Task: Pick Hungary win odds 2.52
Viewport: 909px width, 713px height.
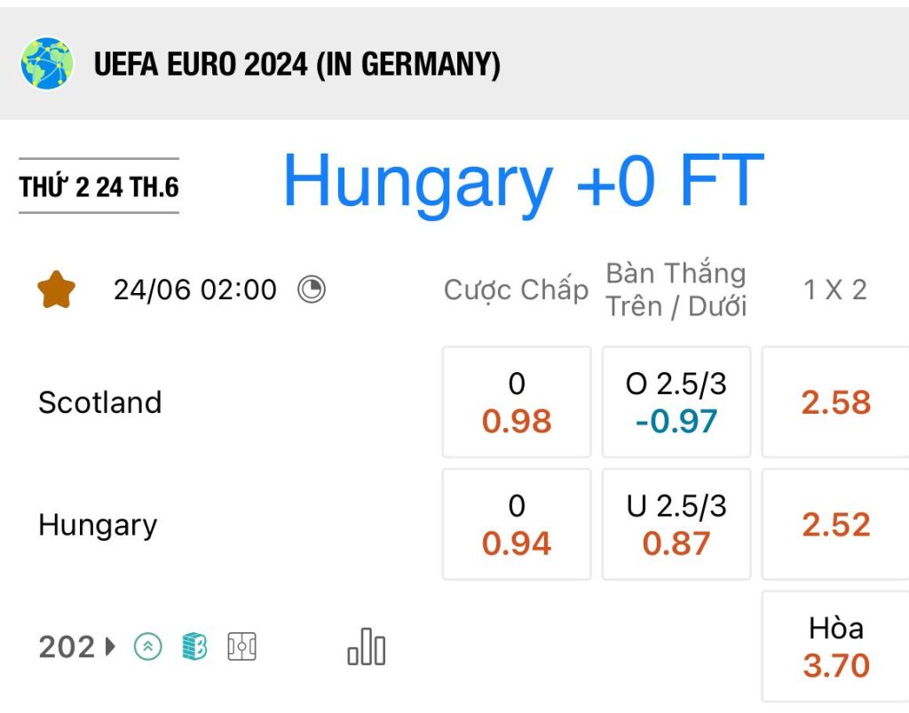Action: [835, 524]
